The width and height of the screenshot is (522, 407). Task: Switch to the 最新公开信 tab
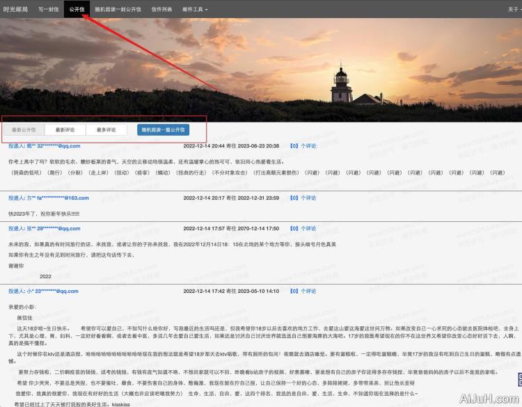tap(24, 129)
